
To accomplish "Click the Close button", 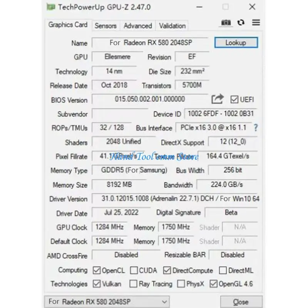I will point(241,302).
